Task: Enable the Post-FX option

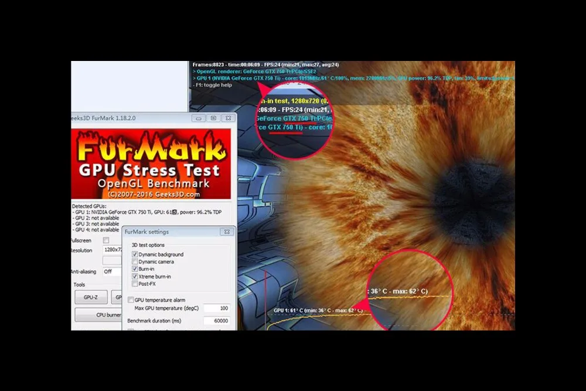Action: pyautogui.click(x=135, y=284)
